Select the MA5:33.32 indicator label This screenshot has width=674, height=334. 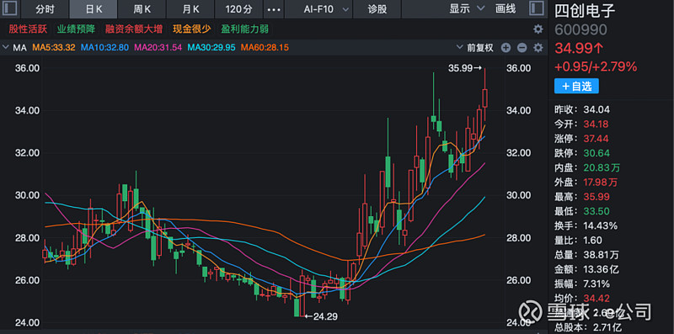[54, 48]
